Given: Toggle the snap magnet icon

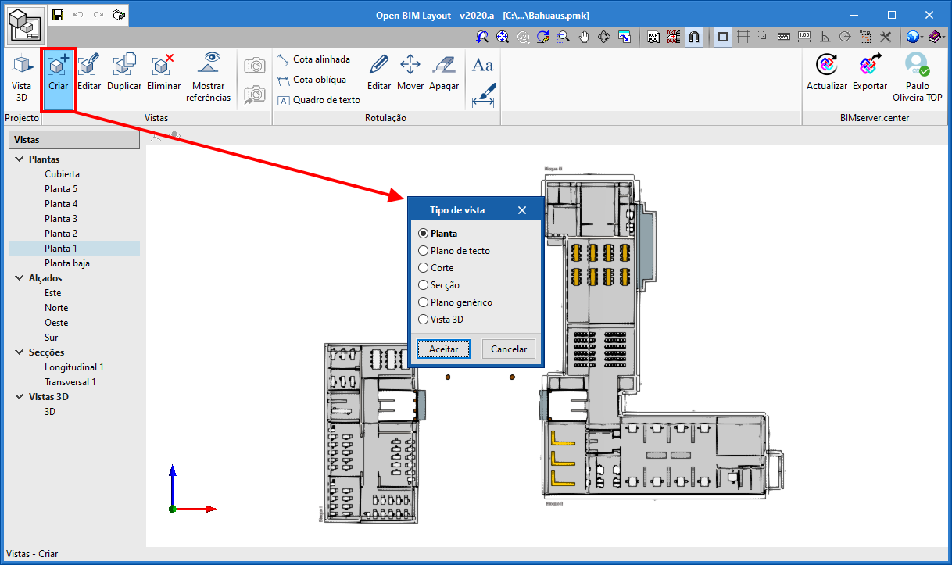Looking at the screenshot, I should click(x=694, y=36).
